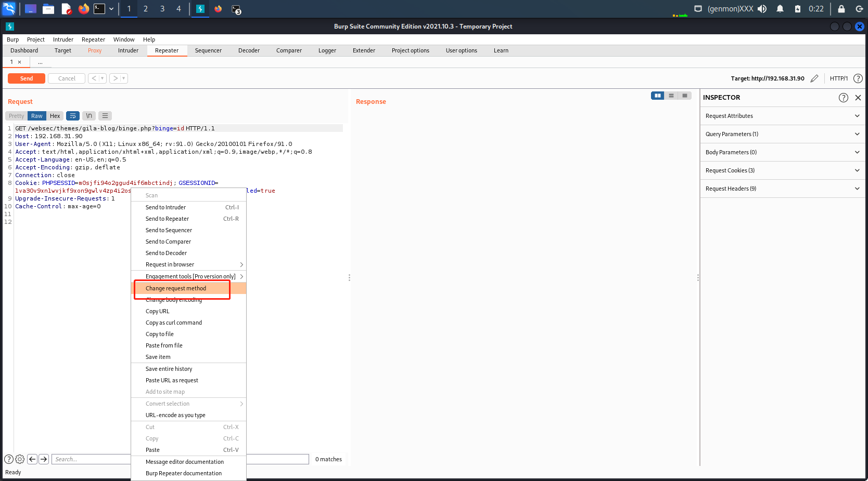Select the top-bottom layout view icon
The image size is (868, 481).
671,96
